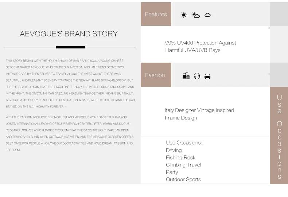The height and width of the screenshot is (197, 288).
Task: Click the cloud icon
Action: coord(207,15)
